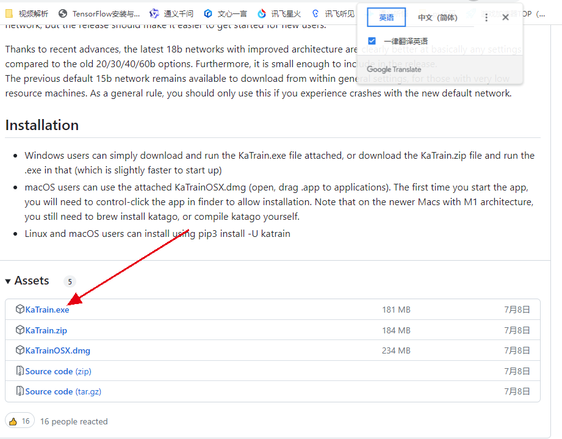Download Source code (zip)

tap(58, 371)
